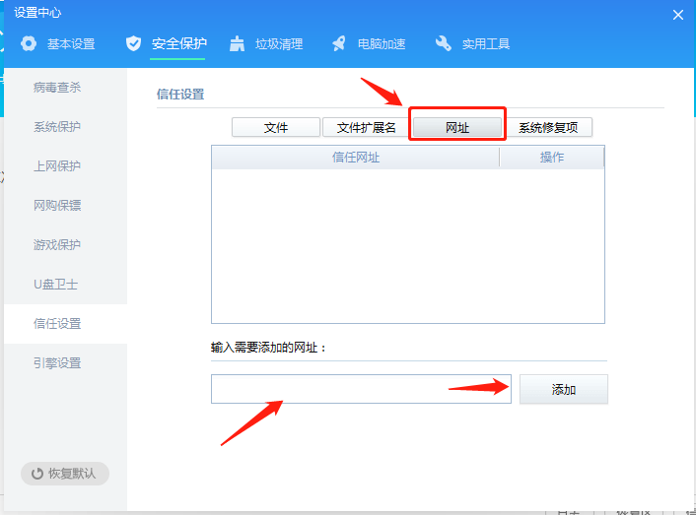Click 恢复默认 to restore defaults

point(65,474)
